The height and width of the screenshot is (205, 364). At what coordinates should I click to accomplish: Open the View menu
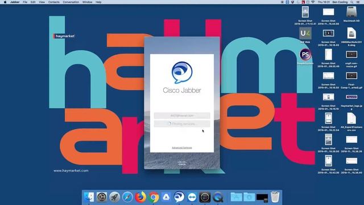tap(42, 2)
